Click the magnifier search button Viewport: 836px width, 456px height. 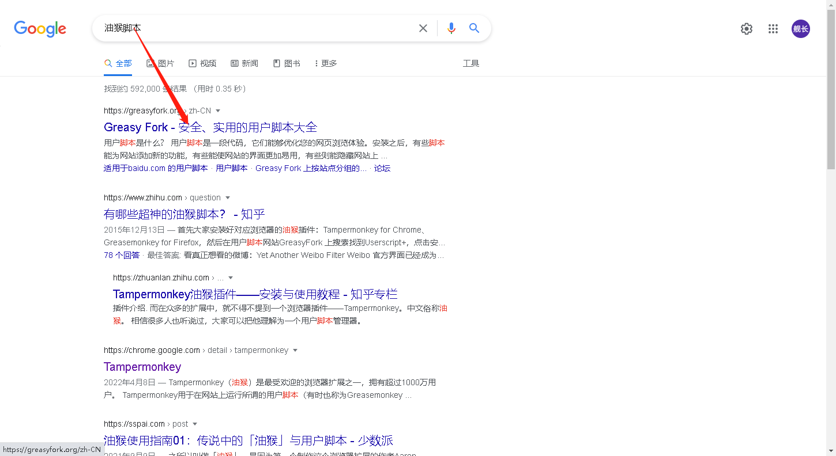click(x=475, y=28)
